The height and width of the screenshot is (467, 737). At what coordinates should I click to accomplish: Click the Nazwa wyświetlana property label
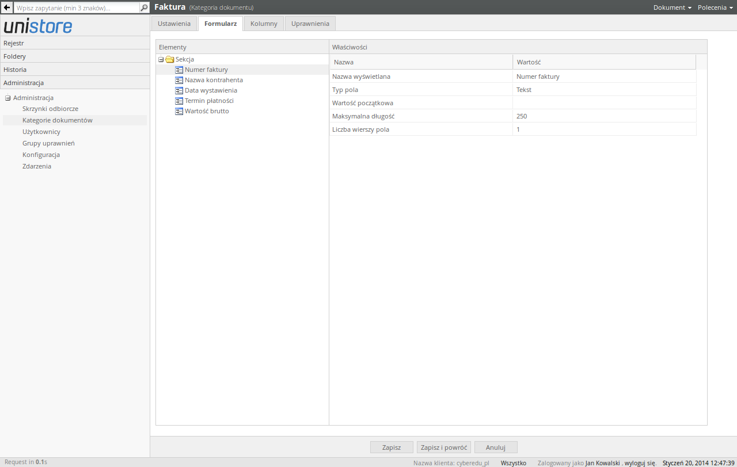(361, 76)
